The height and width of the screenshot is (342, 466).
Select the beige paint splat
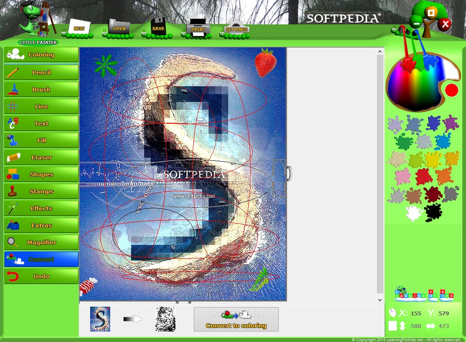pyautogui.click(x=397, y=160)
